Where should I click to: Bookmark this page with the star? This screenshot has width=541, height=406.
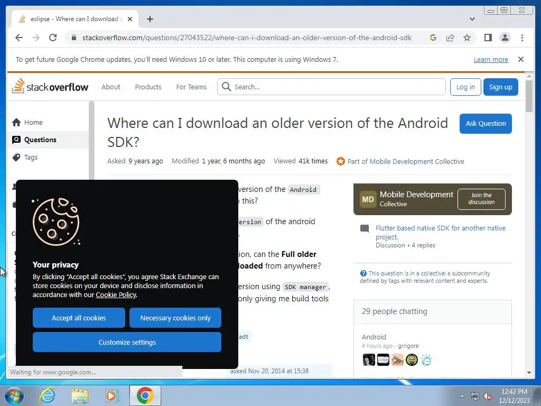pos(467,38)
